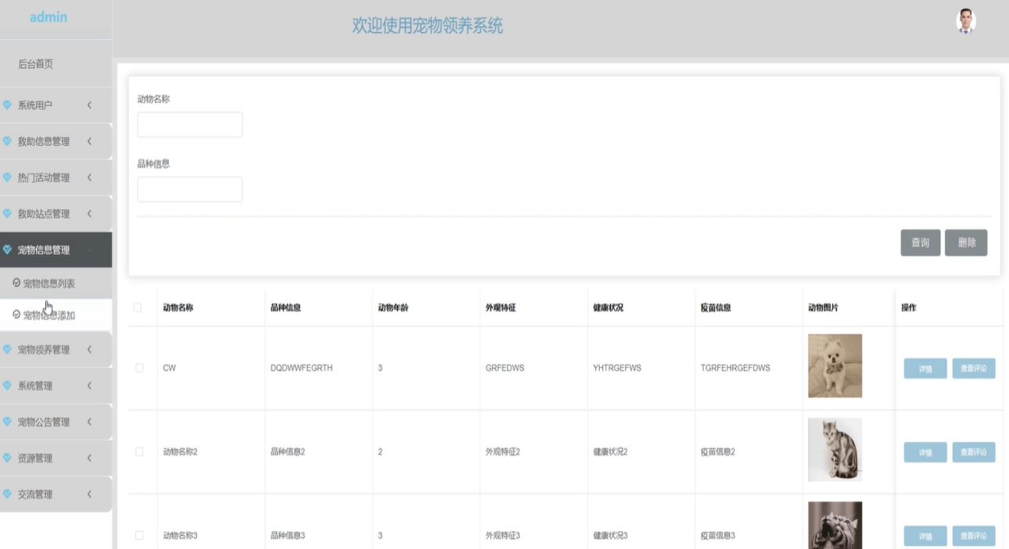Toggle the select-all checkbox in table header
Viewport: 1009px width, 549px height.
(138, 307)
